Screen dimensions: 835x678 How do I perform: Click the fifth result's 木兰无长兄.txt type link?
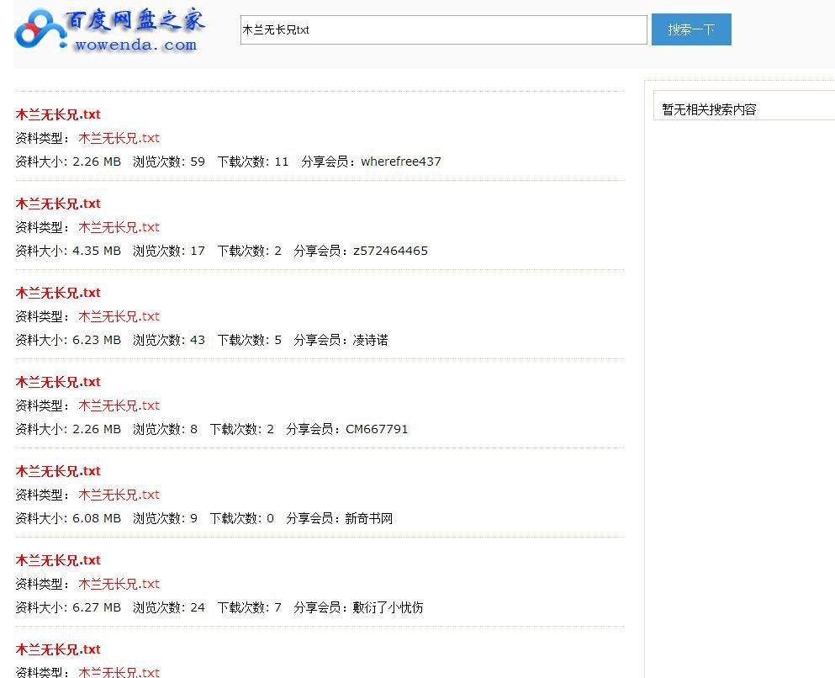coord(119,495)
